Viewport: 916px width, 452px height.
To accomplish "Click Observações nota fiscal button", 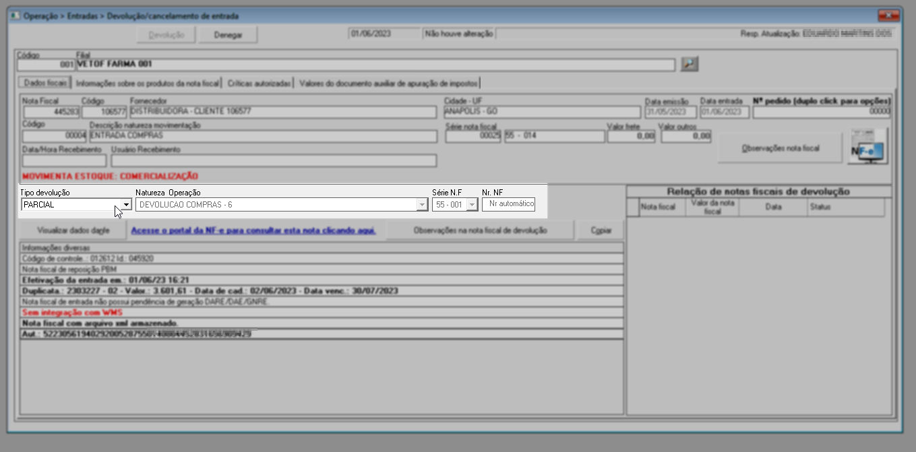I will coord(780,148).
